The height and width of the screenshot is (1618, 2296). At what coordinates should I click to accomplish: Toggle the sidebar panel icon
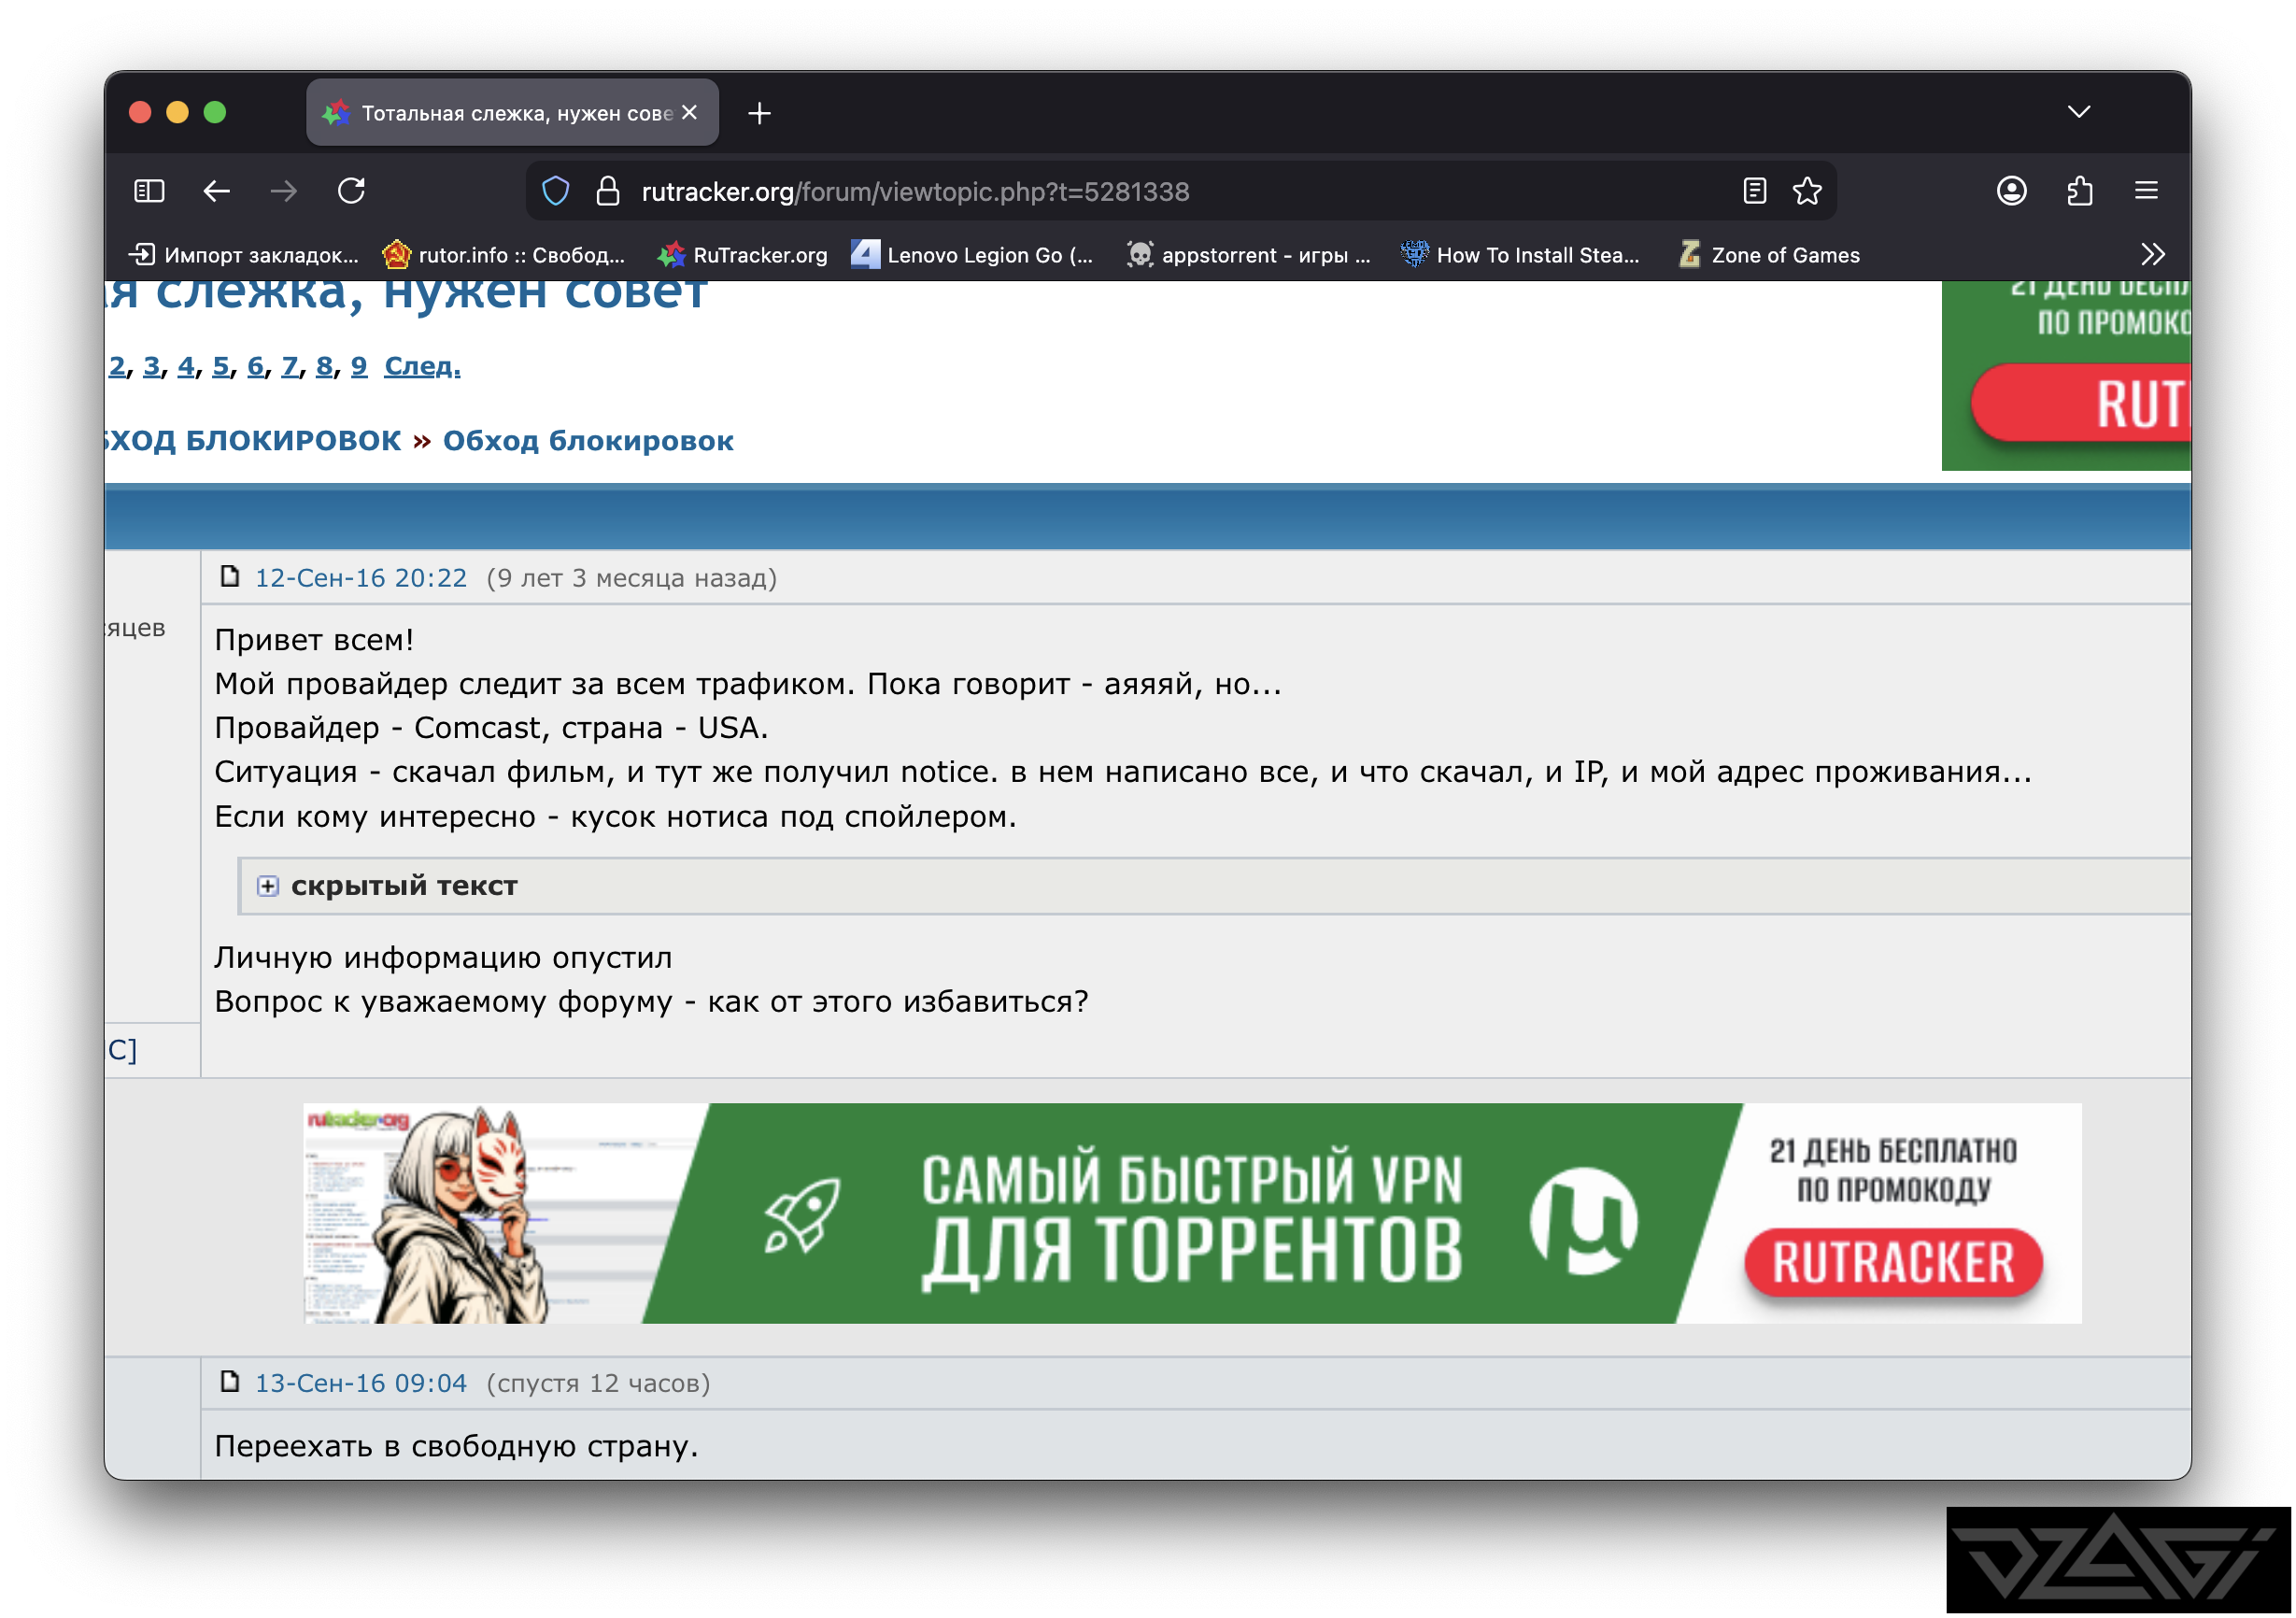149,191
